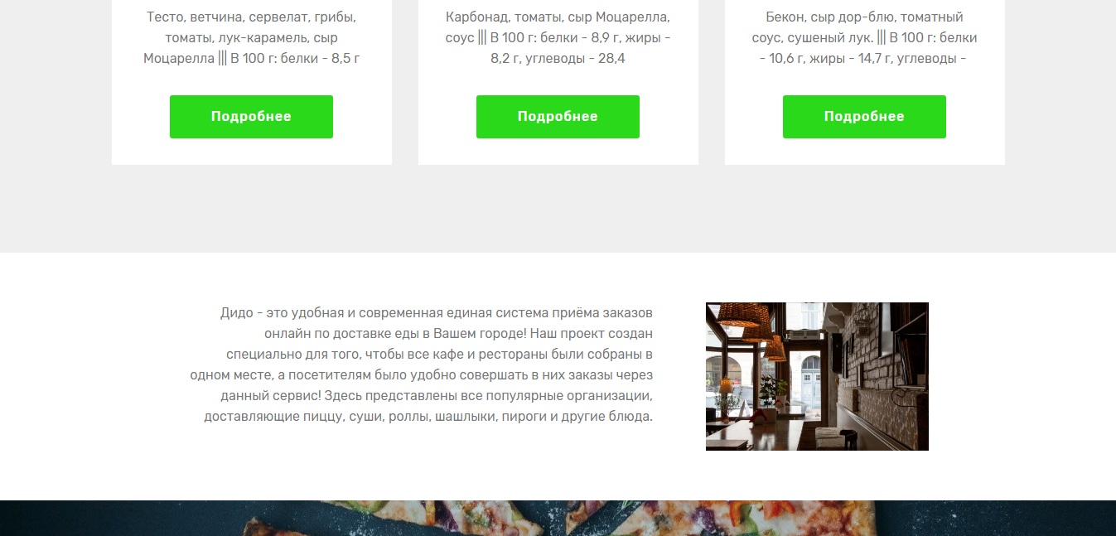Click the 'Бекон, сыр дор-блю' ingredient line
The width and height of the screenshot is (1116, 536).
click(x=864, y=17)
